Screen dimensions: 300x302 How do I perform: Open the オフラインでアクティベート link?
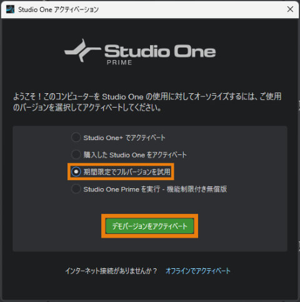[x=198, y=271]
